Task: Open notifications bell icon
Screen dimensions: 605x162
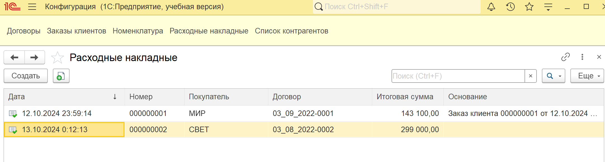Action: [491, 7]
